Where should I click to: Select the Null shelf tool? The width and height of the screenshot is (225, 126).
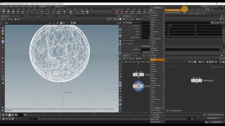coord(27,12)
